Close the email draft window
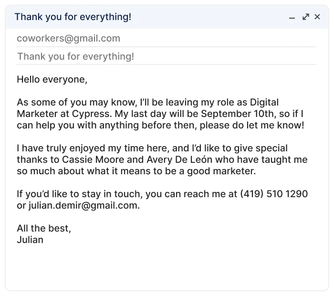This screenshot has width=334, height=296. point(317,17)
